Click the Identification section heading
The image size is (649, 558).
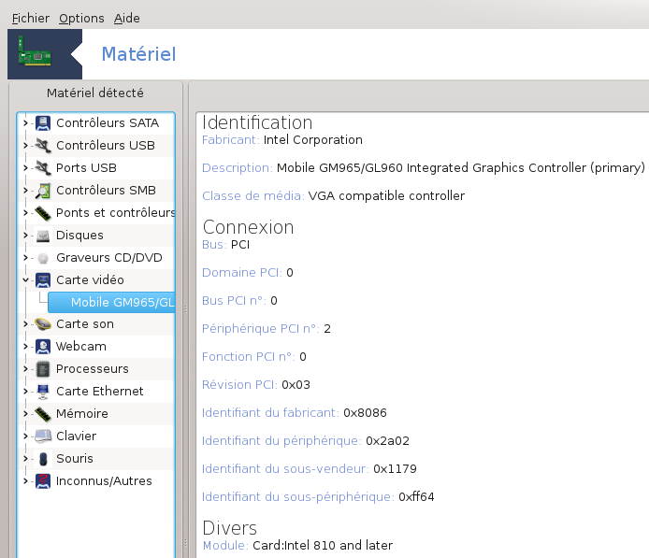[257, 122]
